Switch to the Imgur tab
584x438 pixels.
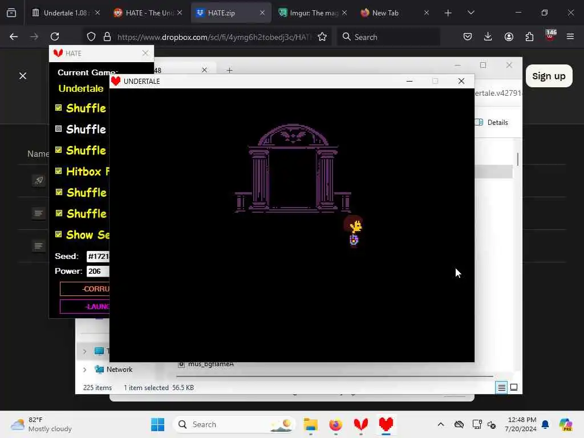pos(313,13)
